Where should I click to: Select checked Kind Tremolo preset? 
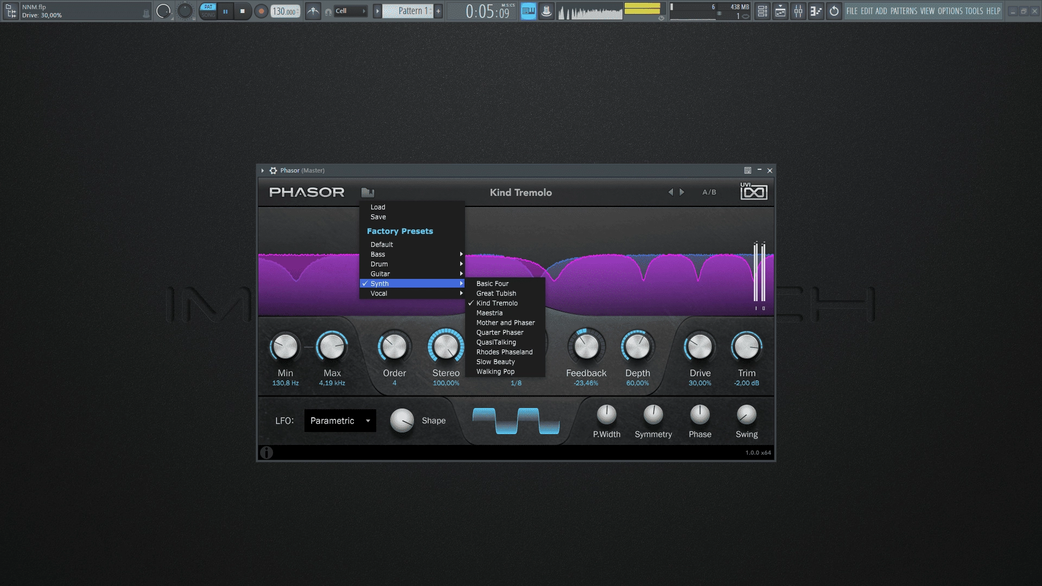[505, 303]
